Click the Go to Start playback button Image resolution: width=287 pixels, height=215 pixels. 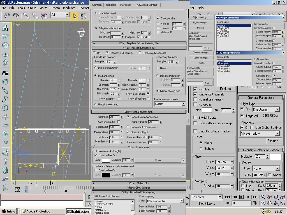pos(228,197)
